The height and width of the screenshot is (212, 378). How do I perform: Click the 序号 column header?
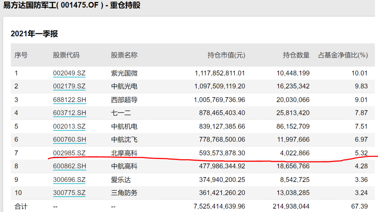click(x=21, y=55)
